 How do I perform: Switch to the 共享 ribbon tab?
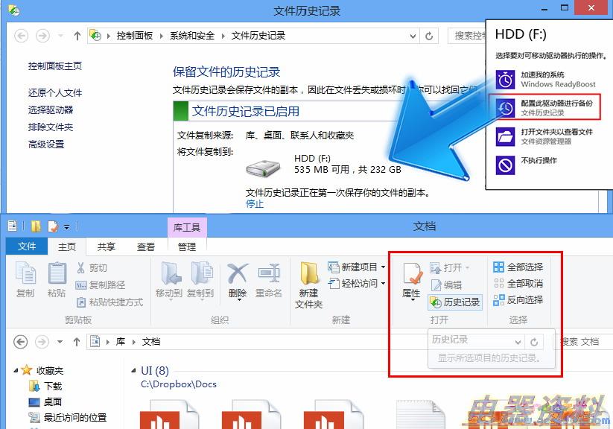pos(107,247)
